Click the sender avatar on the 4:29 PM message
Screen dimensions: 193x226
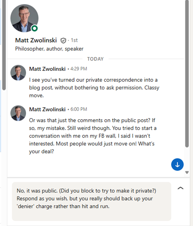18,73
